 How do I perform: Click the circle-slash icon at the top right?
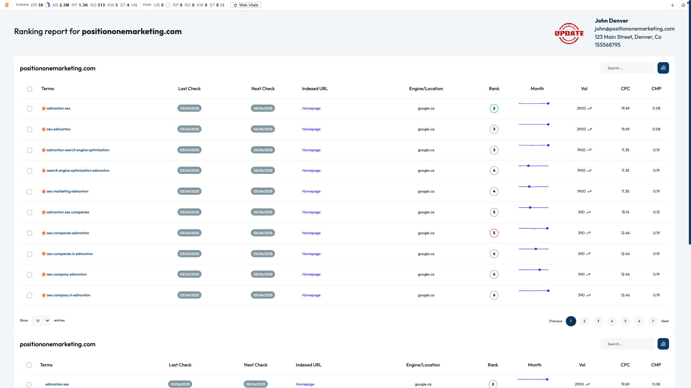point(683,5)
